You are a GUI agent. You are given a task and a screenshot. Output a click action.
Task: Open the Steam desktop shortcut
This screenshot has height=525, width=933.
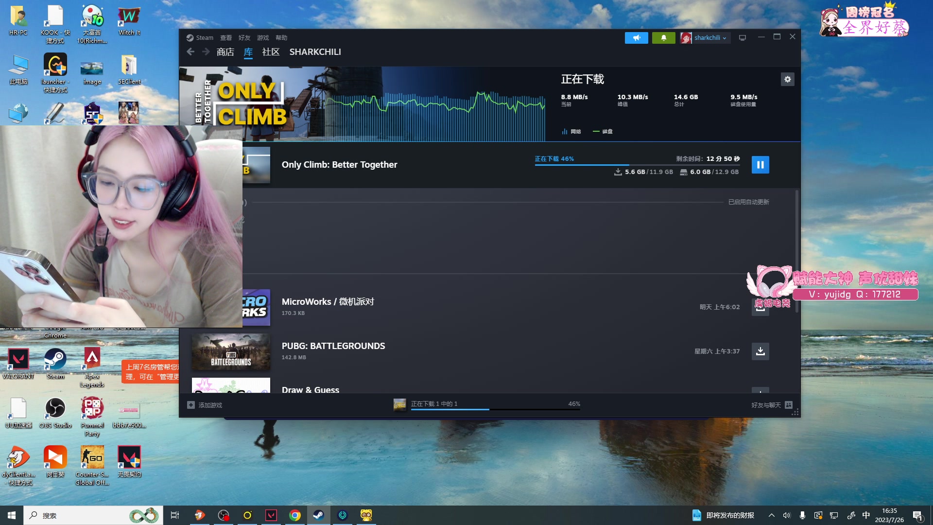point(55,363)
